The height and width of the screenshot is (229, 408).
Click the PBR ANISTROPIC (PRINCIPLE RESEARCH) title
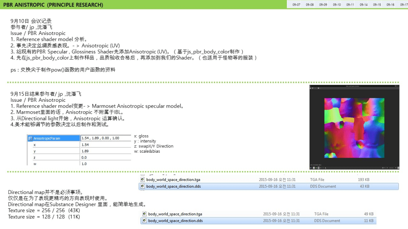[53, 5]
